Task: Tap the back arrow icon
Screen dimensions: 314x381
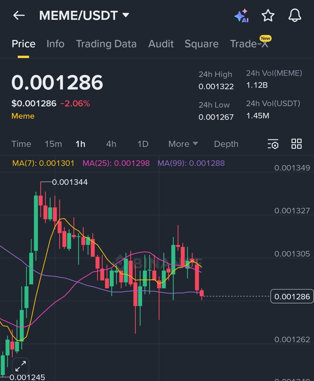Action: click(x=19, y=15)
